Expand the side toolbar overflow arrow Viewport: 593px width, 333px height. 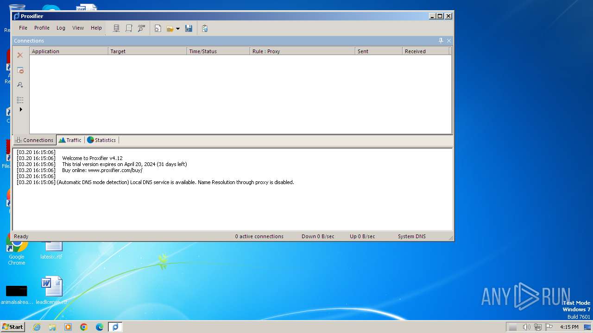click(20, 110)
